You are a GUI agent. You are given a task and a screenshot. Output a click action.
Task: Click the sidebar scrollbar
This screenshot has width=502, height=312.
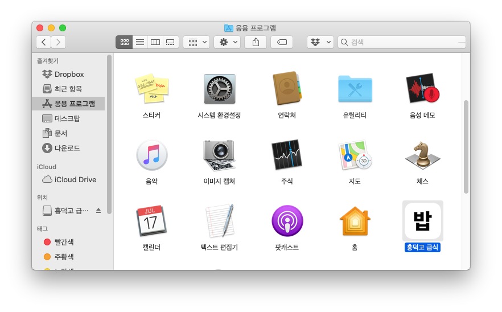coord(109,134)
